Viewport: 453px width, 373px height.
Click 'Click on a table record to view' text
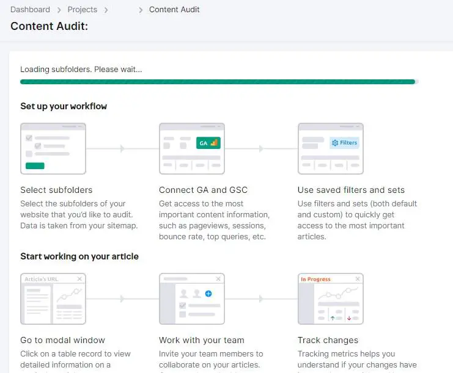point(75,353)
